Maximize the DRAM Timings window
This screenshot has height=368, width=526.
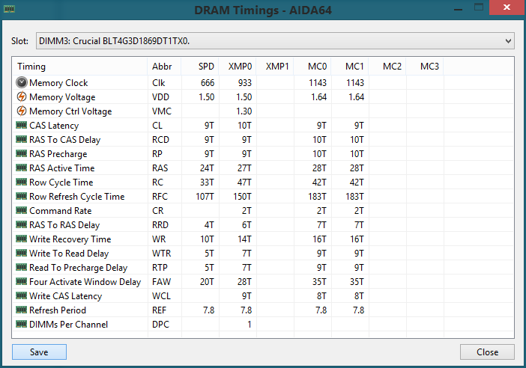(479, 7)
